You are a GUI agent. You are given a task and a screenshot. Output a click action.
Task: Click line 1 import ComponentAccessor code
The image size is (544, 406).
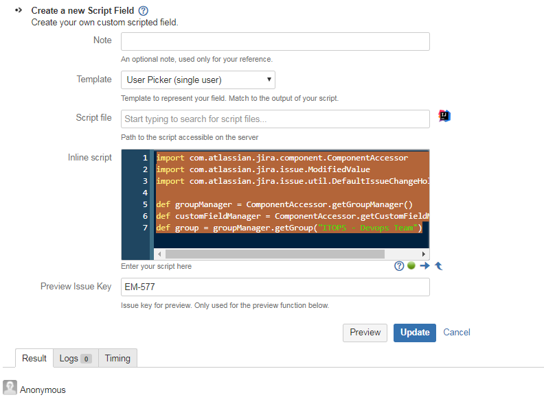coord(282,158)
